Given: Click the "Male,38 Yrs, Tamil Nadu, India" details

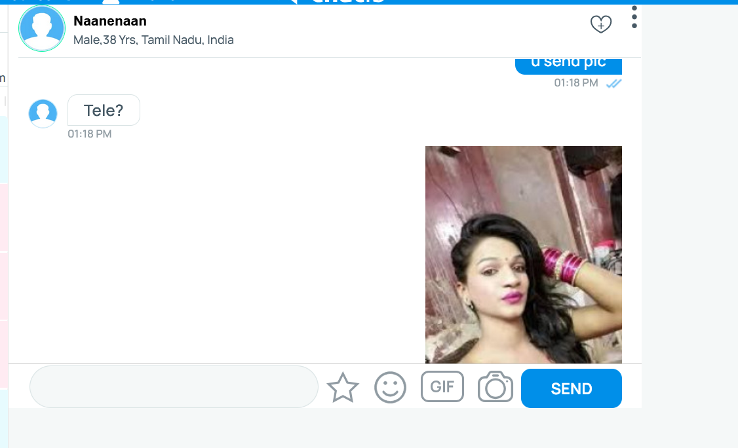Looking at the screenshot, I should pyautogui.click(x=153, y=40).
